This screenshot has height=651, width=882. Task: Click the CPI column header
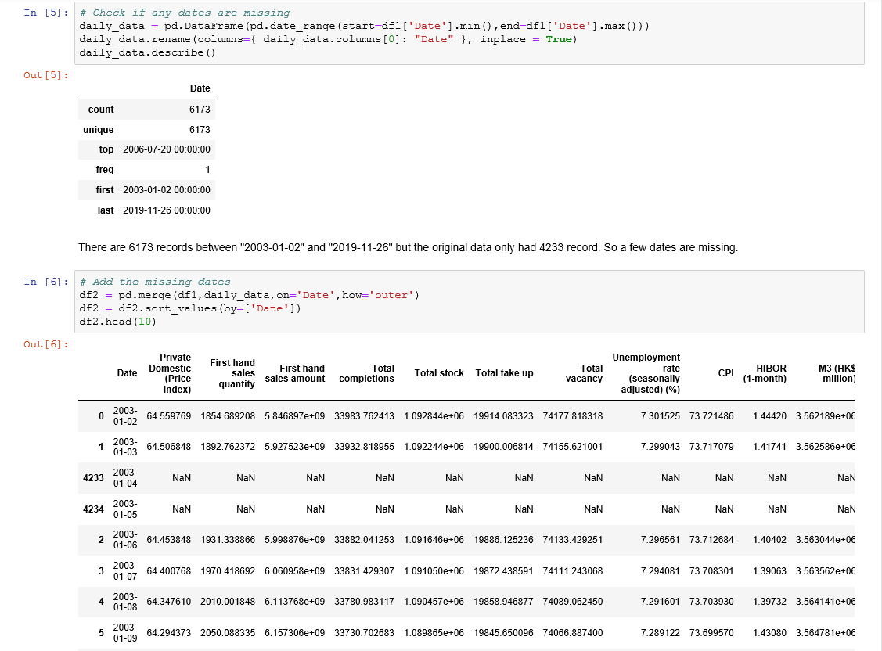(x=725, y=373)
